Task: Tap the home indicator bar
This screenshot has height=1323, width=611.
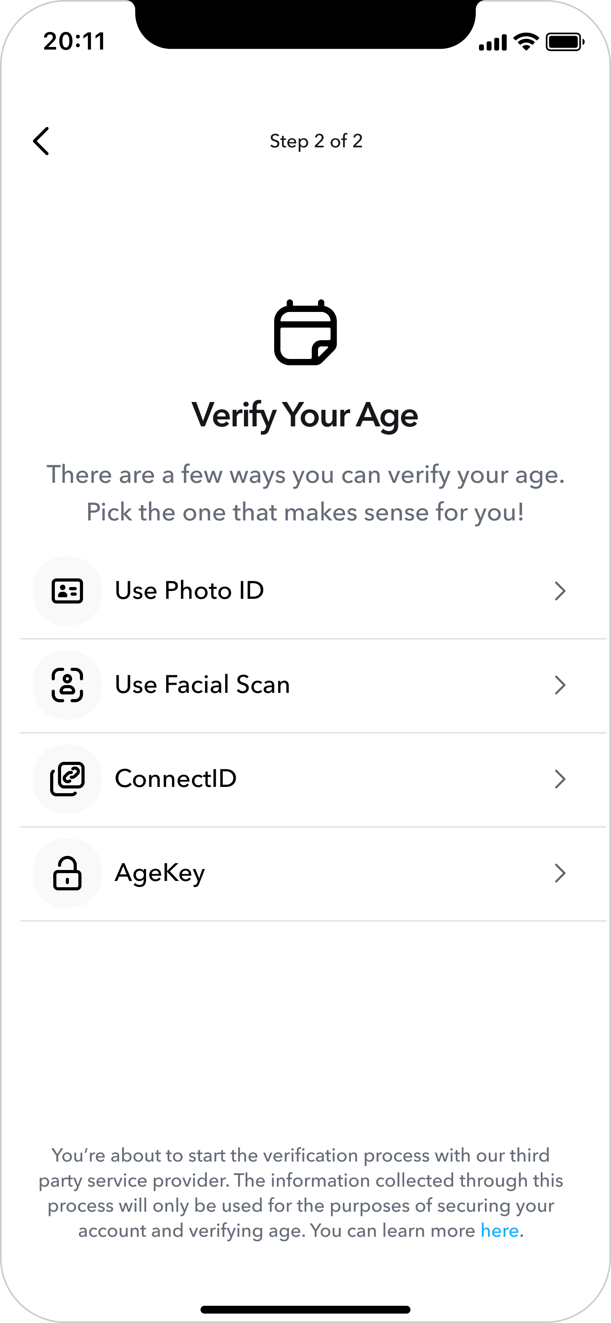Action: (305, 1309)
